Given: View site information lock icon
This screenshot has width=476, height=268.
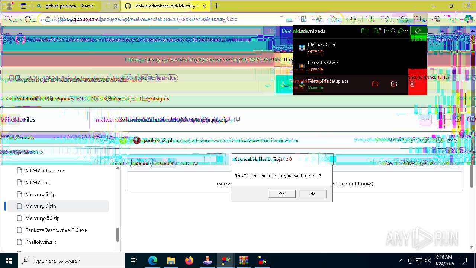Looking at the screenshot, I should [48, 19].
